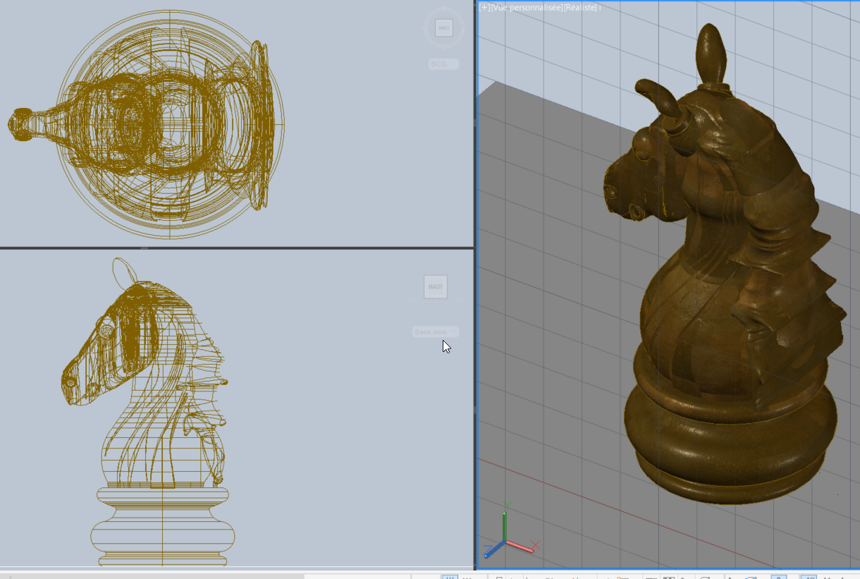The image size is (860, 579).
Task: Toggle the highlighted grid display button in status bar
Action: (450, 576)
